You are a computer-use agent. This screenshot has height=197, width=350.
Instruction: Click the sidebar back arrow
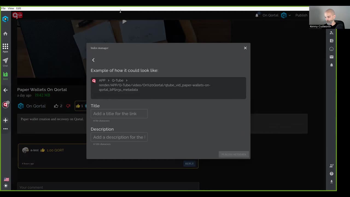coord(5,90)
